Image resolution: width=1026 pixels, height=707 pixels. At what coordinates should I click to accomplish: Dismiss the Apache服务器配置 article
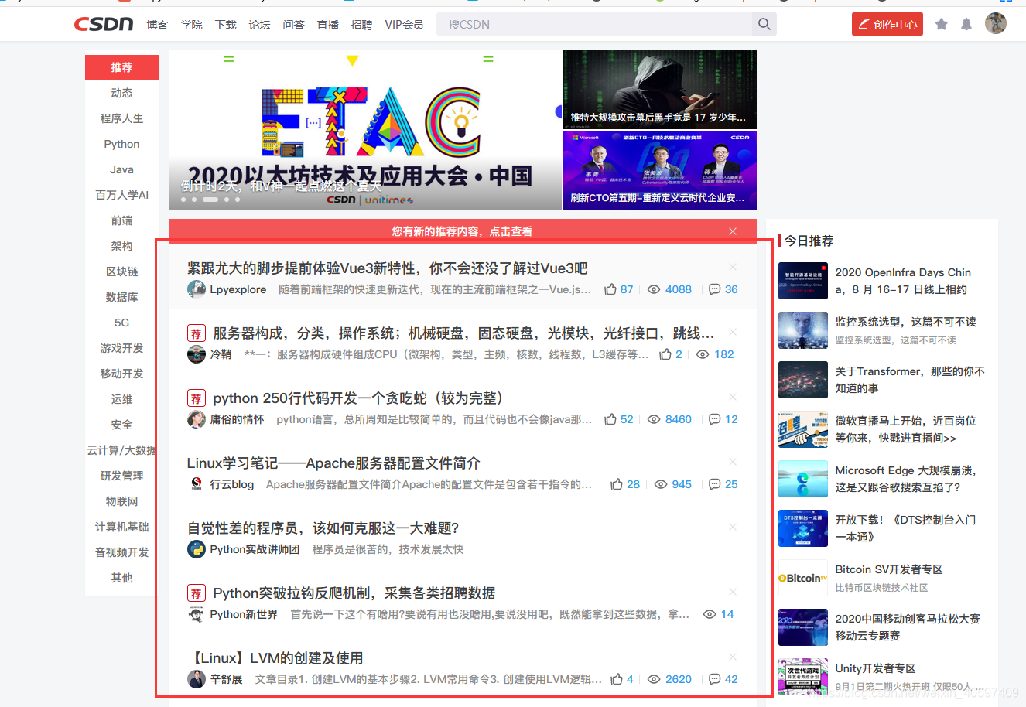pos(733,462)
